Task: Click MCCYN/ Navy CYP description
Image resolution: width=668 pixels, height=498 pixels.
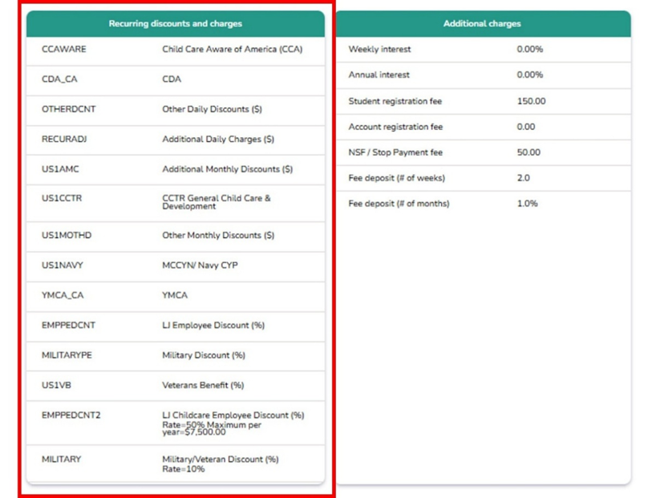Action: pos(200,265)
